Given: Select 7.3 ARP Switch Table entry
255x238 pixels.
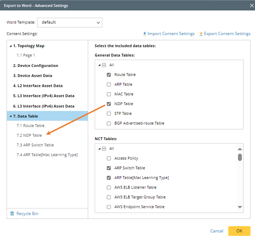Looking at the screenshot, I should (35, 145).
